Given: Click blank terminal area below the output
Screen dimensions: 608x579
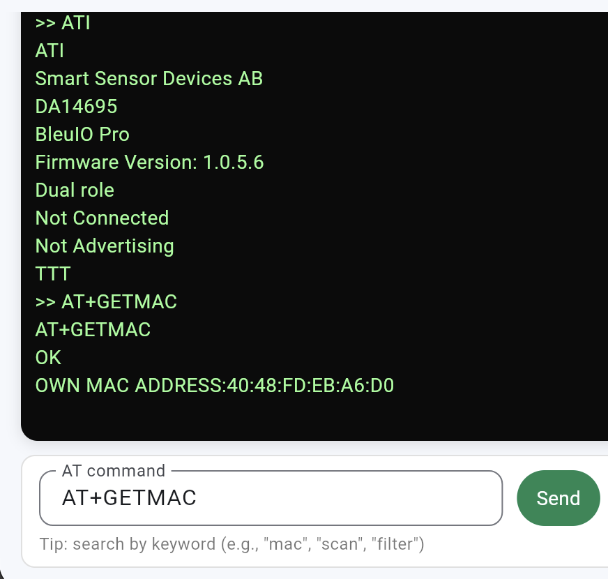Looking at the screenshot, I should [314, 417].
